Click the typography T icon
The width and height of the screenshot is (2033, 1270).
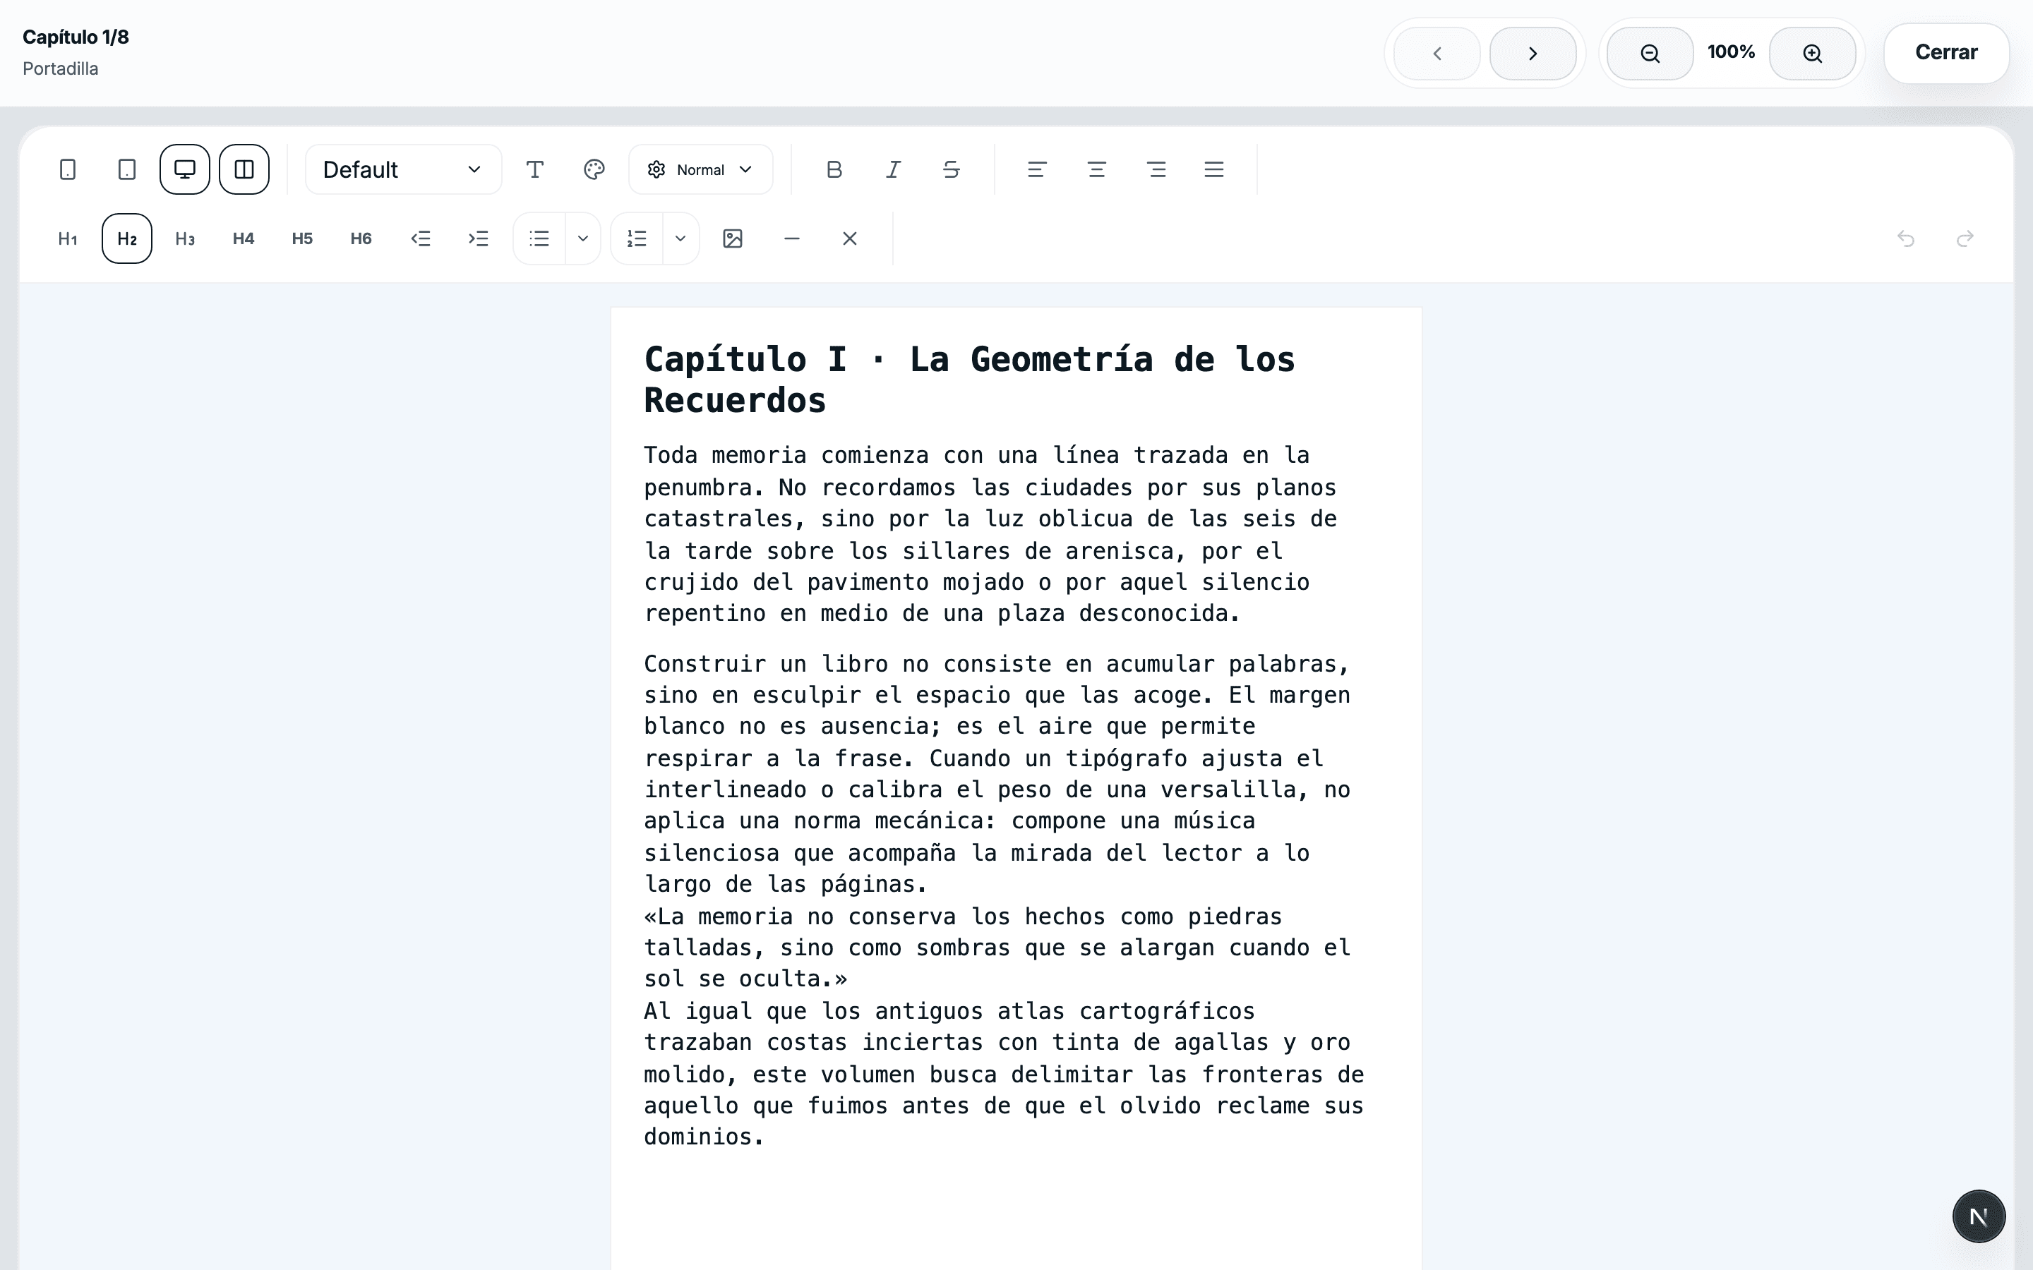(x=535, y=169)
